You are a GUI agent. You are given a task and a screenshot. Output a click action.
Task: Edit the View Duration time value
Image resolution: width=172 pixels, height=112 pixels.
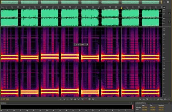tap(161, 110)
